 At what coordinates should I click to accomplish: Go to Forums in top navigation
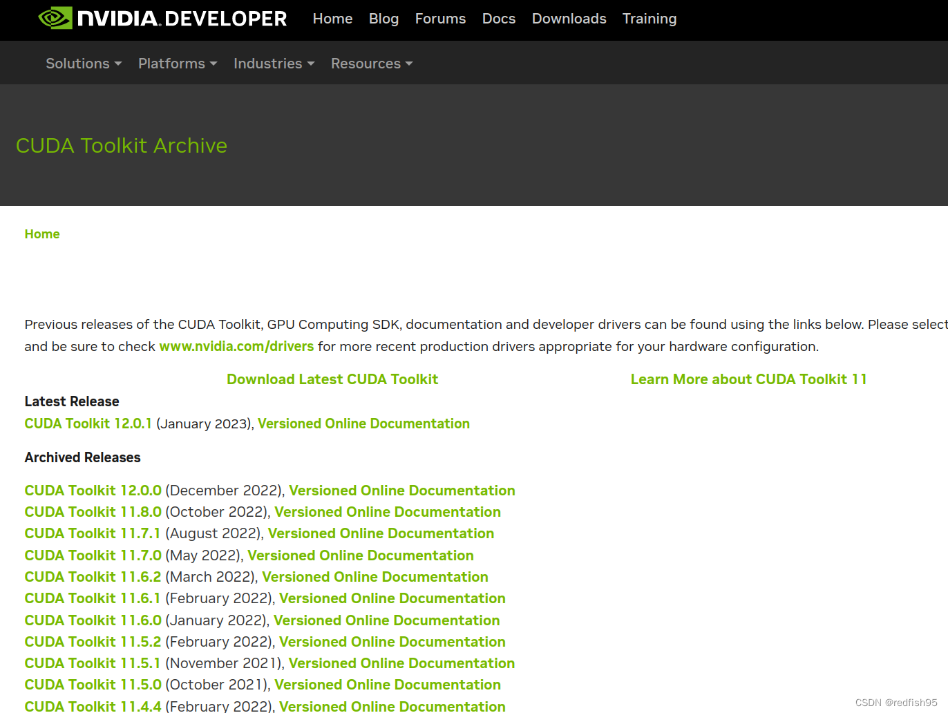pyautogui.click(x=440, y=19)
